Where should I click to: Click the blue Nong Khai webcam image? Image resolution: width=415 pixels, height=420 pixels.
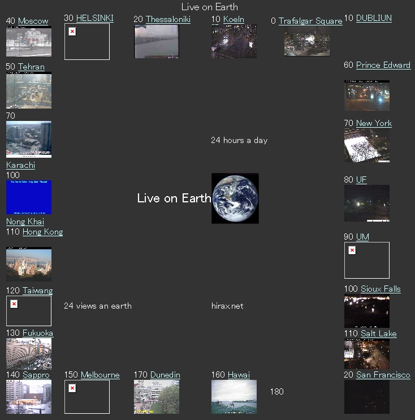pyautogui.click(x=28, y=197)
